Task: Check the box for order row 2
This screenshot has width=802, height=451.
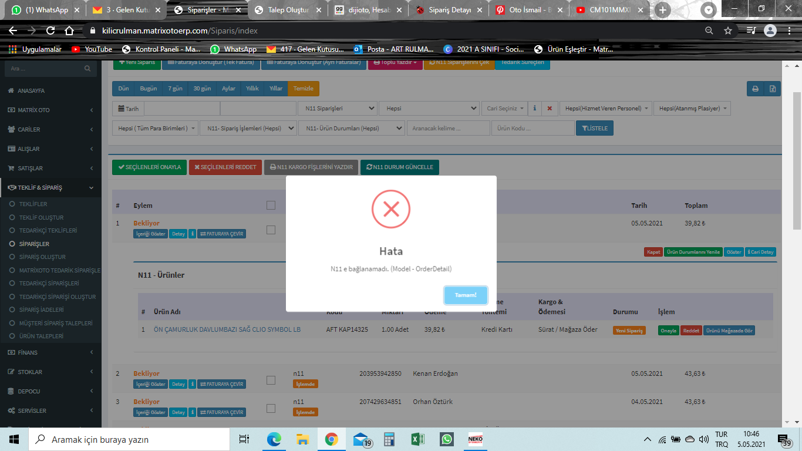Action: coord(271,380)
